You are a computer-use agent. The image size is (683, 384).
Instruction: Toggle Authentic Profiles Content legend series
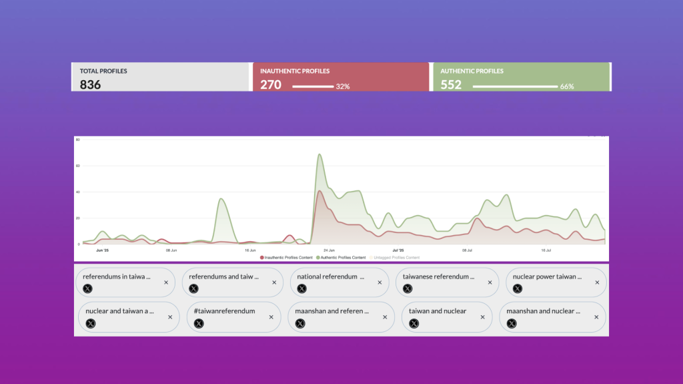[x=343, y=257]
